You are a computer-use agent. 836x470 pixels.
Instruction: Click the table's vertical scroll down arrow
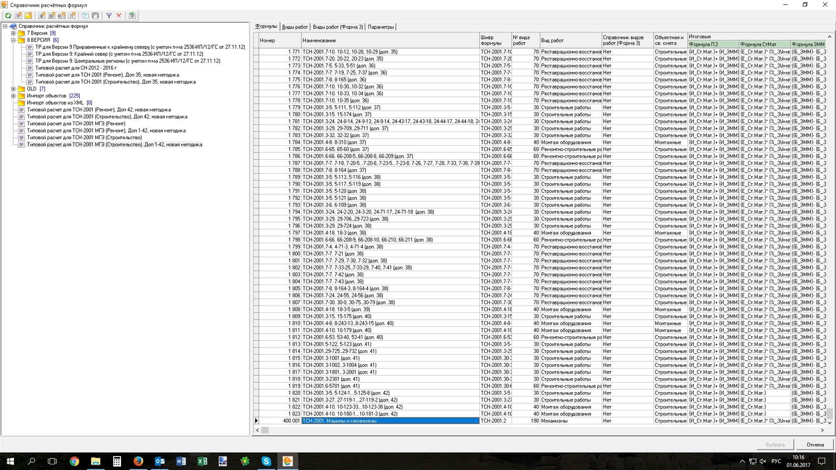click(x=830, y=423)
